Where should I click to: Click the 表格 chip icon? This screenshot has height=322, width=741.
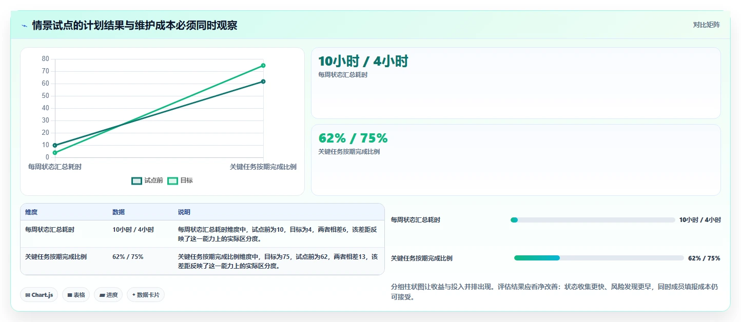click(x=70, y=295)
